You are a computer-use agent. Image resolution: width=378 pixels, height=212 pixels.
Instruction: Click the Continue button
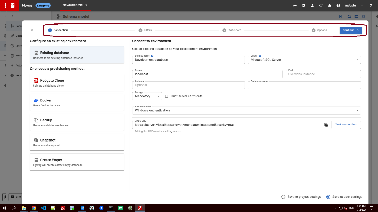point(351,30)
